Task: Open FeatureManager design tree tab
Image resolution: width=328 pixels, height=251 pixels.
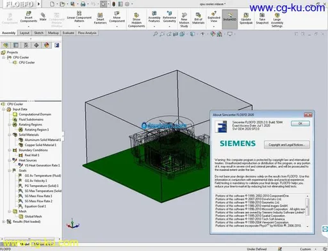Action: (6, 45)
